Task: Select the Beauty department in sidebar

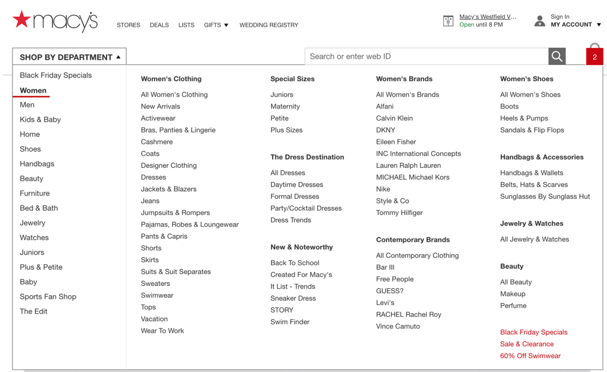Action: (31, 179)
